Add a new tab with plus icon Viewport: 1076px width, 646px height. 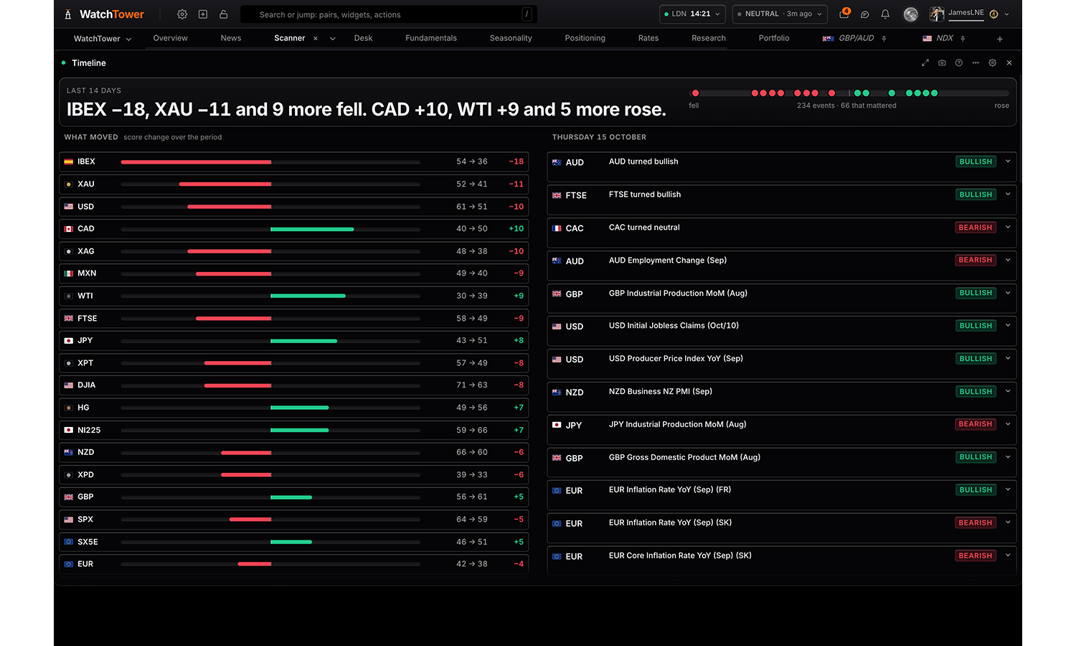pos(1000,39)
